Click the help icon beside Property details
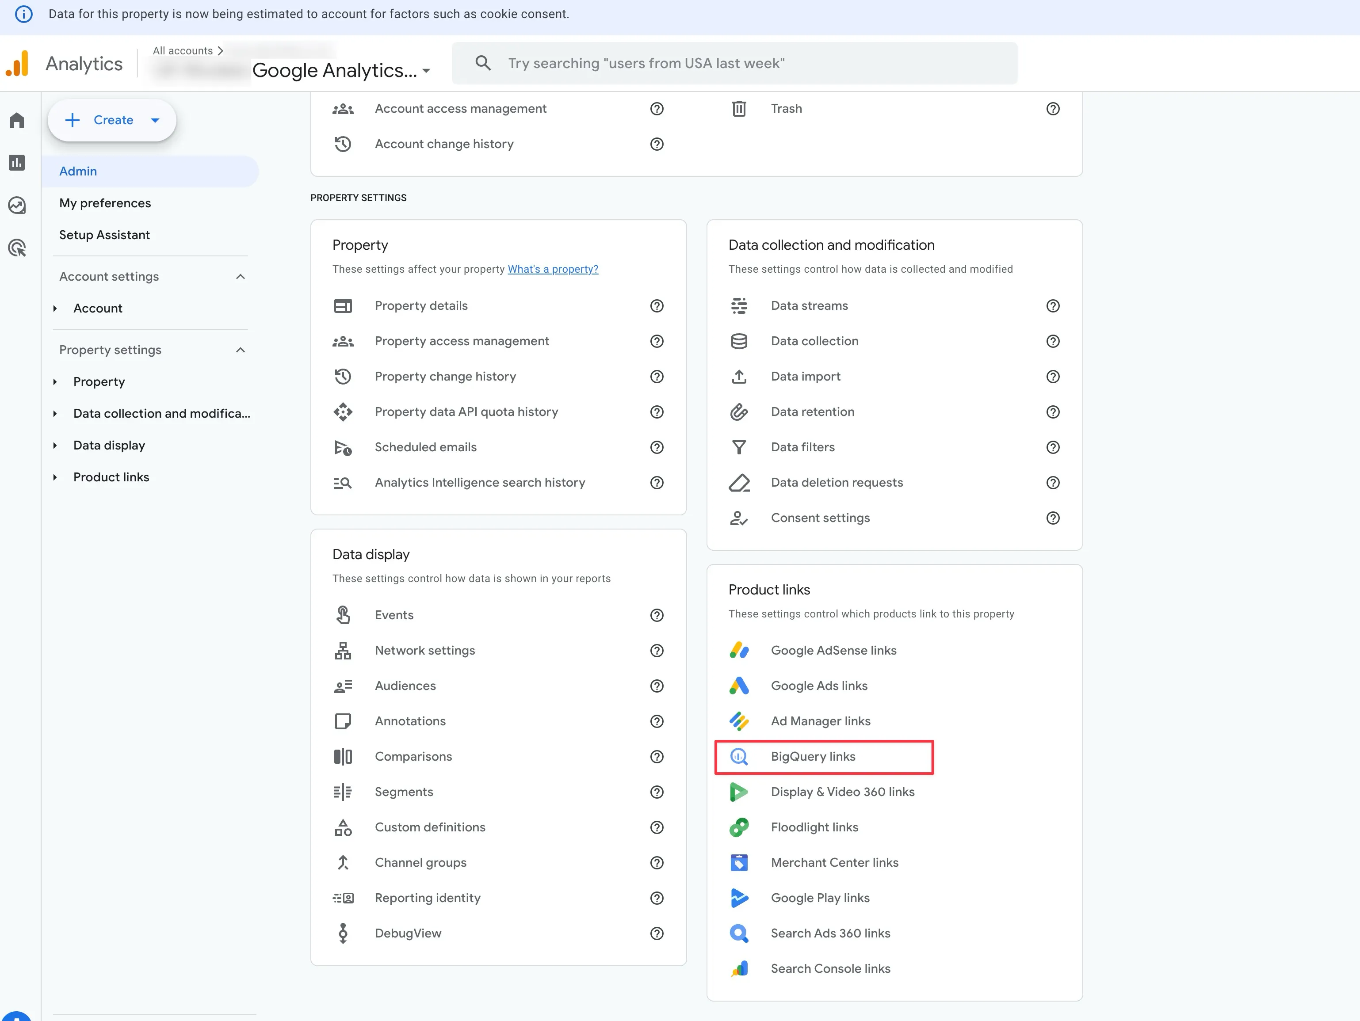 click(x=657, y=306)
